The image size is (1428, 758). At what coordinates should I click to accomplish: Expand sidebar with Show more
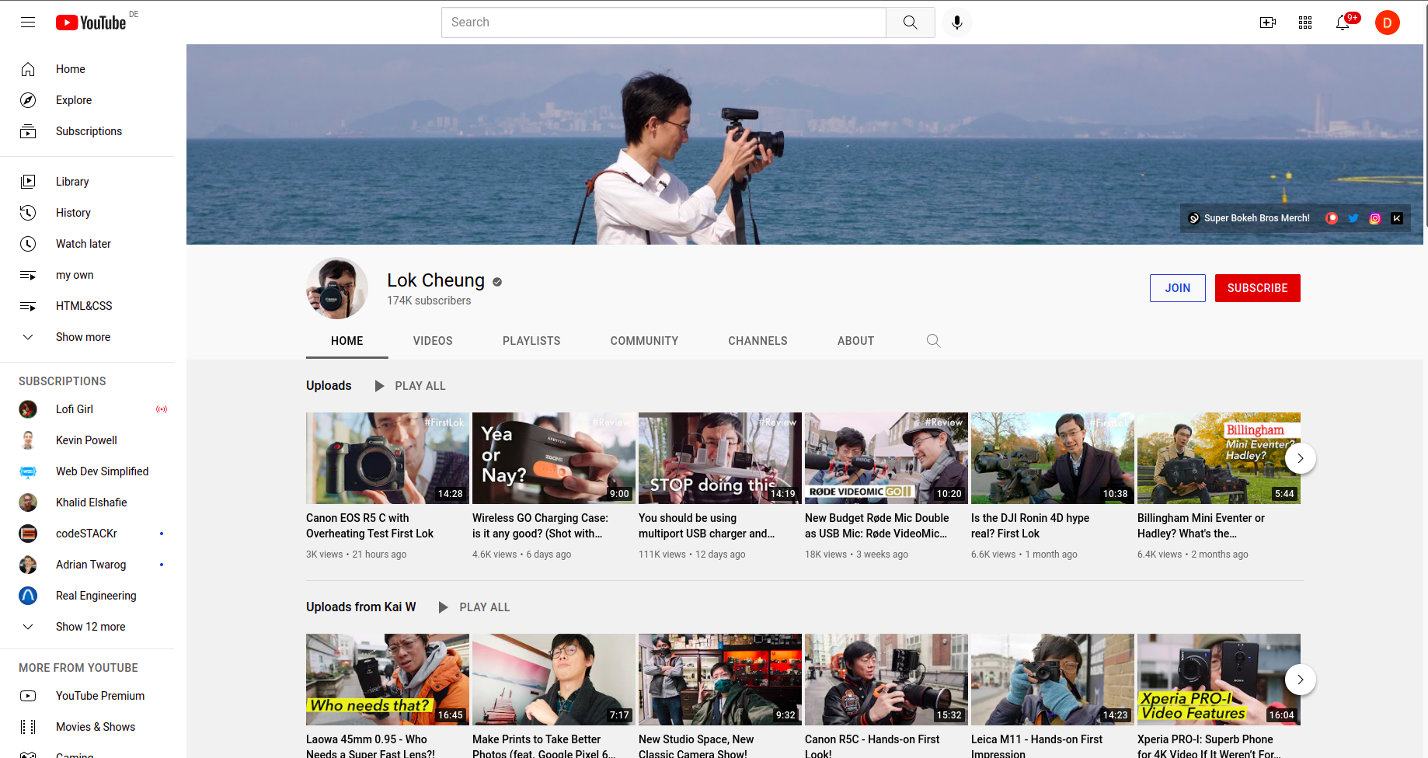[x=87, y=337]
